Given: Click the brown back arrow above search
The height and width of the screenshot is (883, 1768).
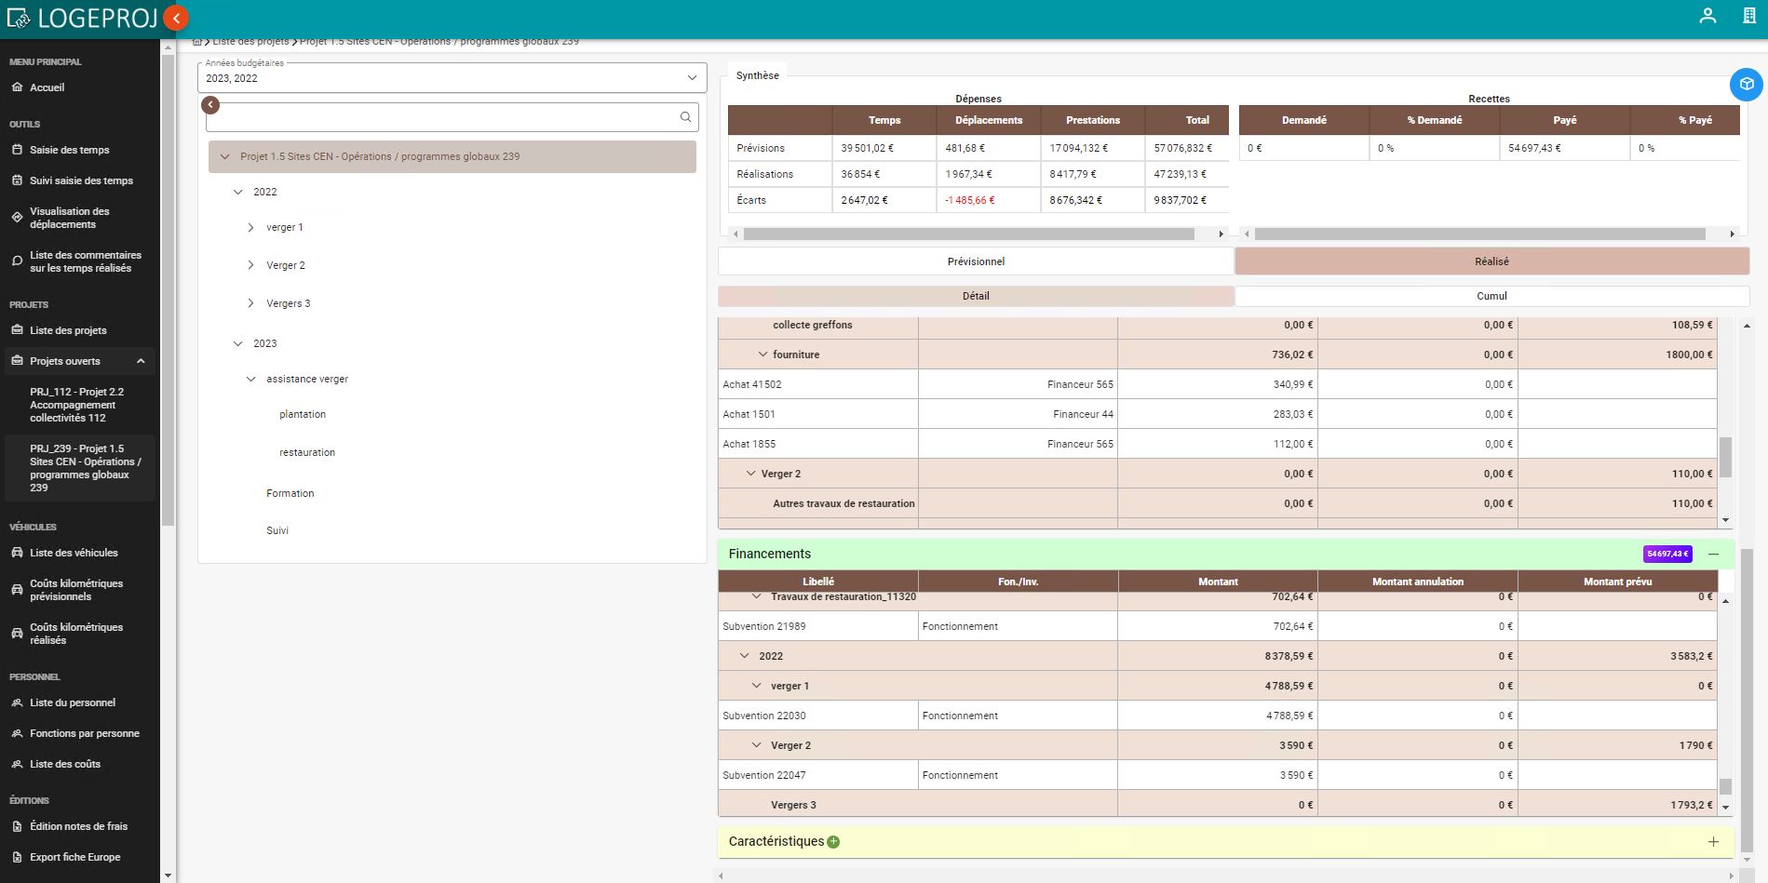Looking at the screenshot, I should (211, 105).
